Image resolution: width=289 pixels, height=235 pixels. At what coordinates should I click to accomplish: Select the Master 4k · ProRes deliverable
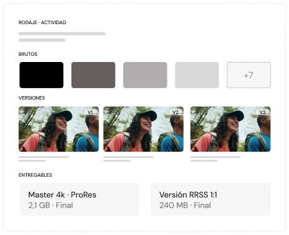coord(79,200)
